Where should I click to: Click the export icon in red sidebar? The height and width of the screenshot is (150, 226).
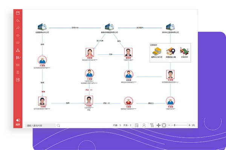click(18, 80)
